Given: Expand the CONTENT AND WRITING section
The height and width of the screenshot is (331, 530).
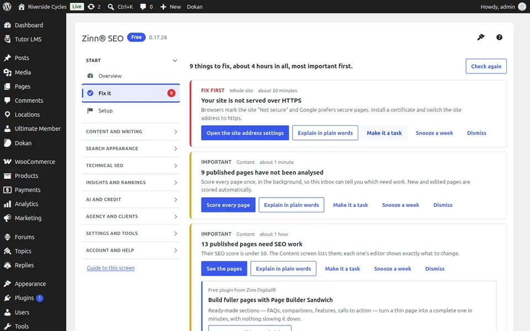Looking at the screenshot, I should pyautogui.click(x=131, y=131).
